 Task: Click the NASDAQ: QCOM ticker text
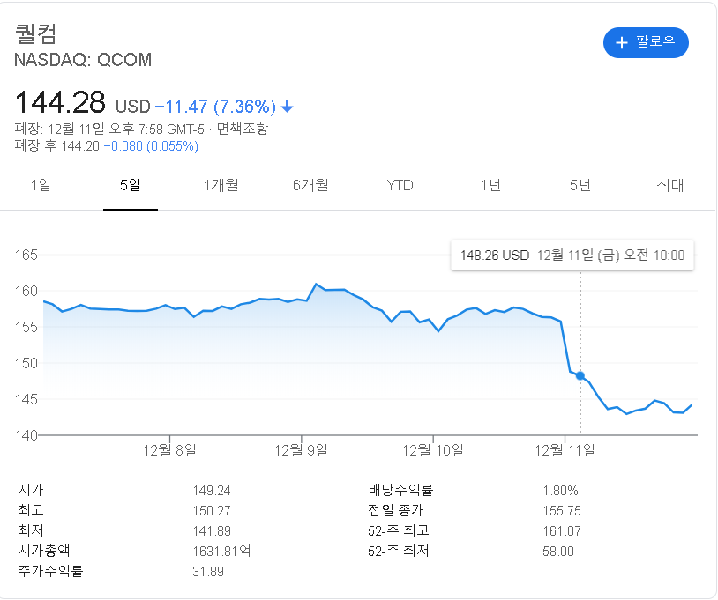click(x=83, y=60)
